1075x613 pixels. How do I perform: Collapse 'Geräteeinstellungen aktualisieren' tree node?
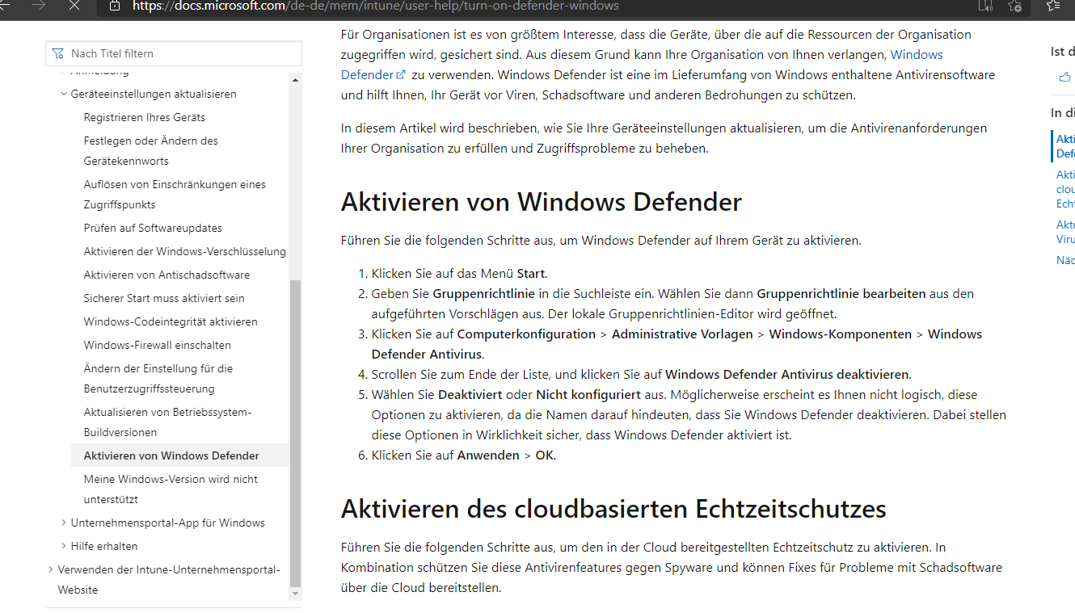pos(64,94)
